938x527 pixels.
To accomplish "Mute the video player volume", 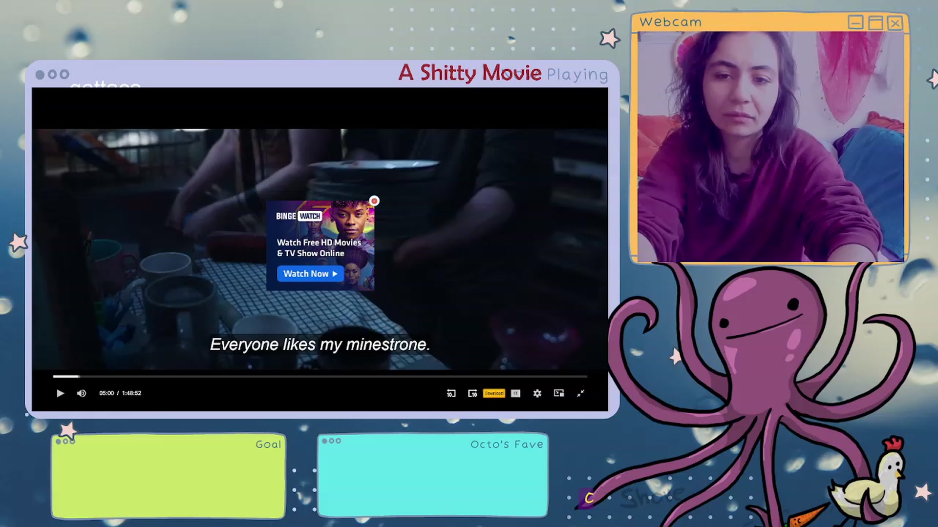I will (82, 393).
